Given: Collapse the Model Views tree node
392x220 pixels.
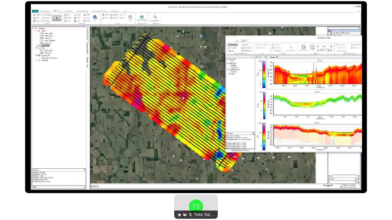Looking at the screenshot, I should [x=227, y=63].
